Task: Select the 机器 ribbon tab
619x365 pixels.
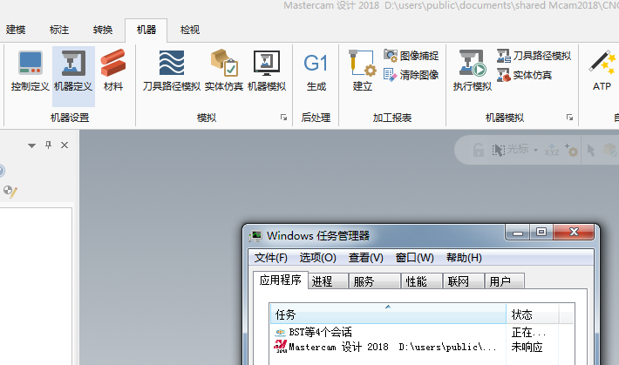Action: 146,30
